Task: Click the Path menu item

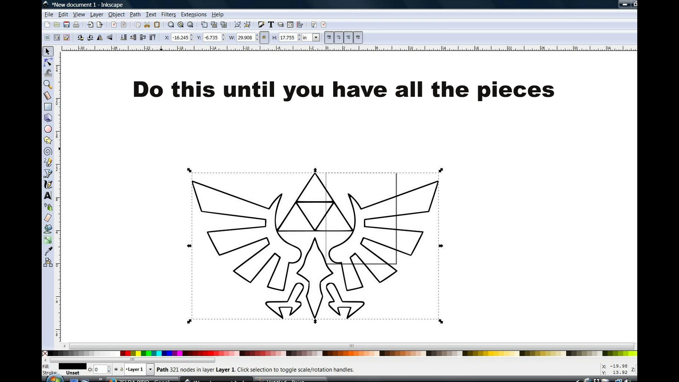Action: point(135,14)
